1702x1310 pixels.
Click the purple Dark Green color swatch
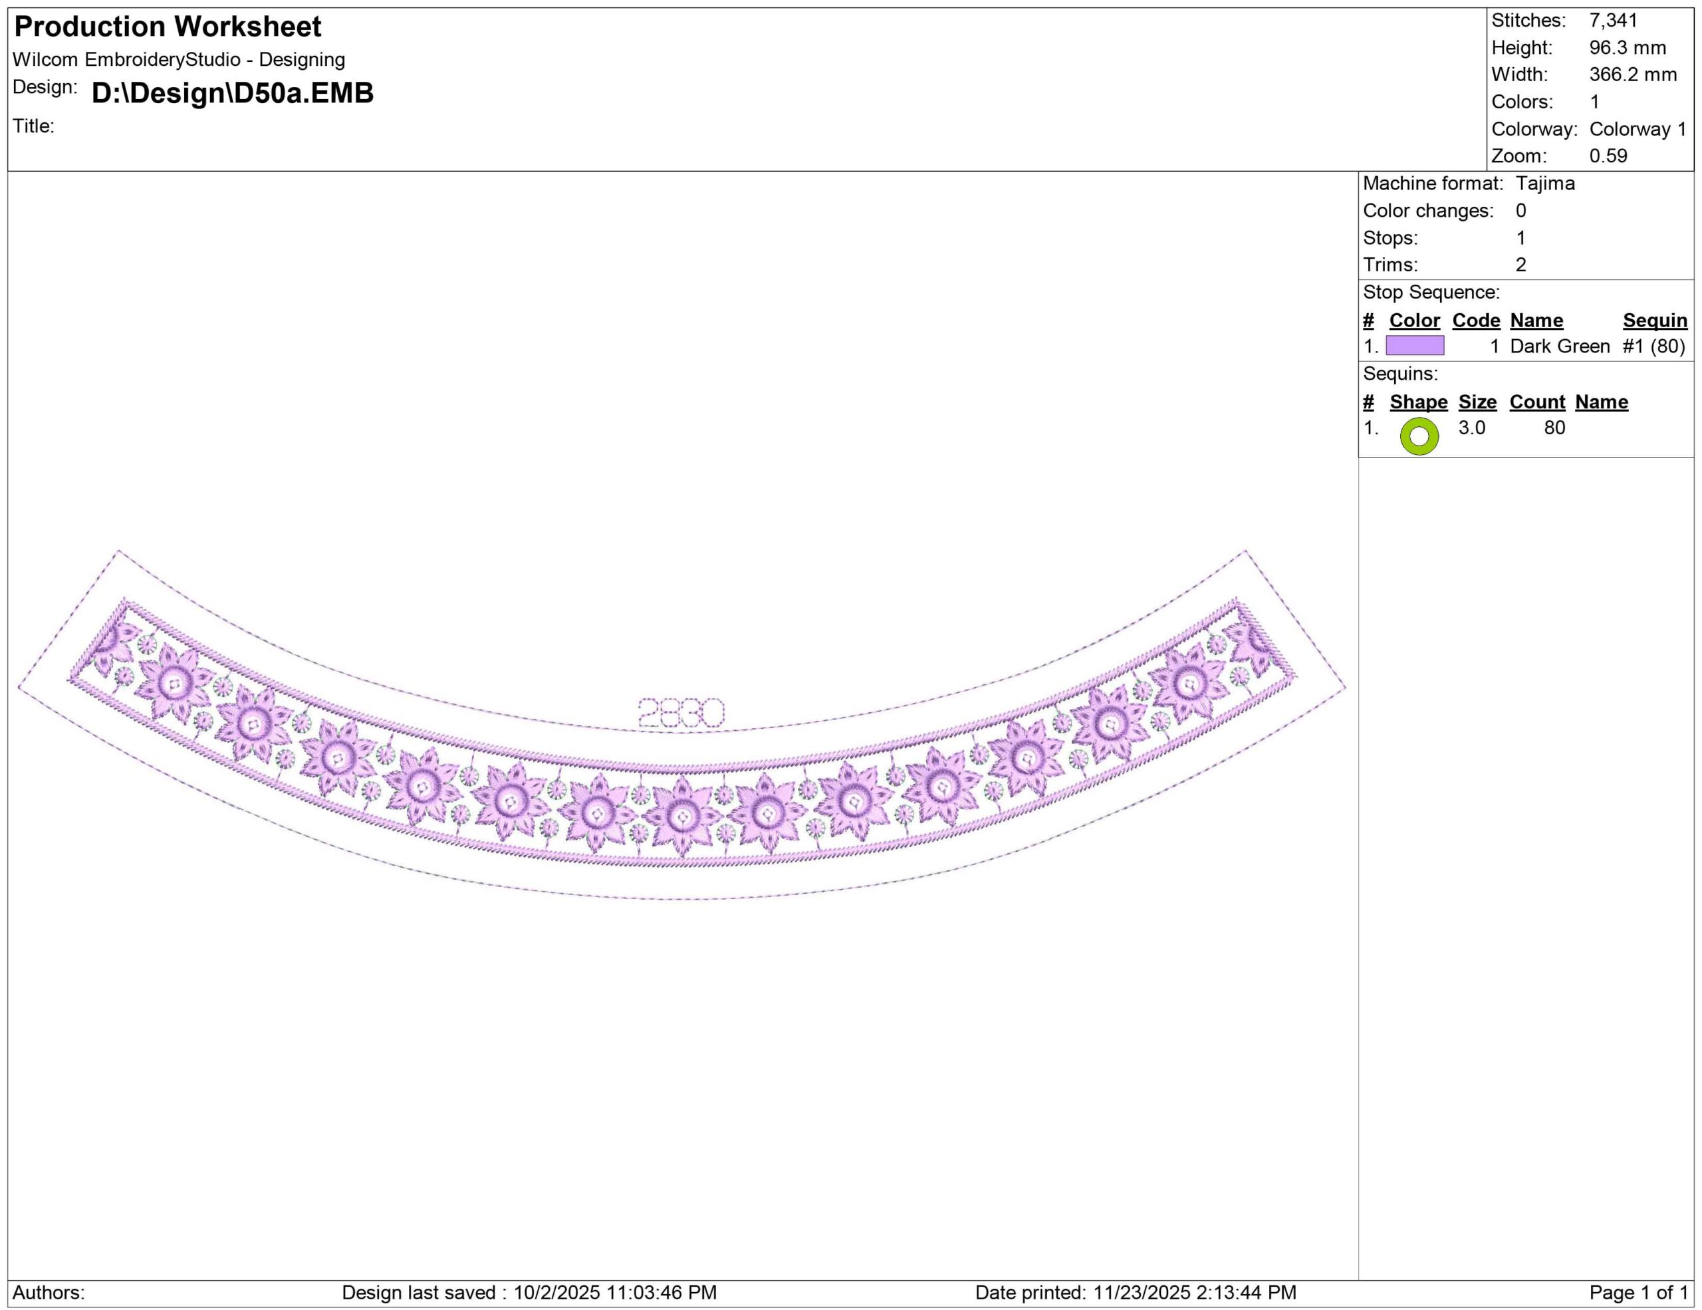[x=1414, y=345]
